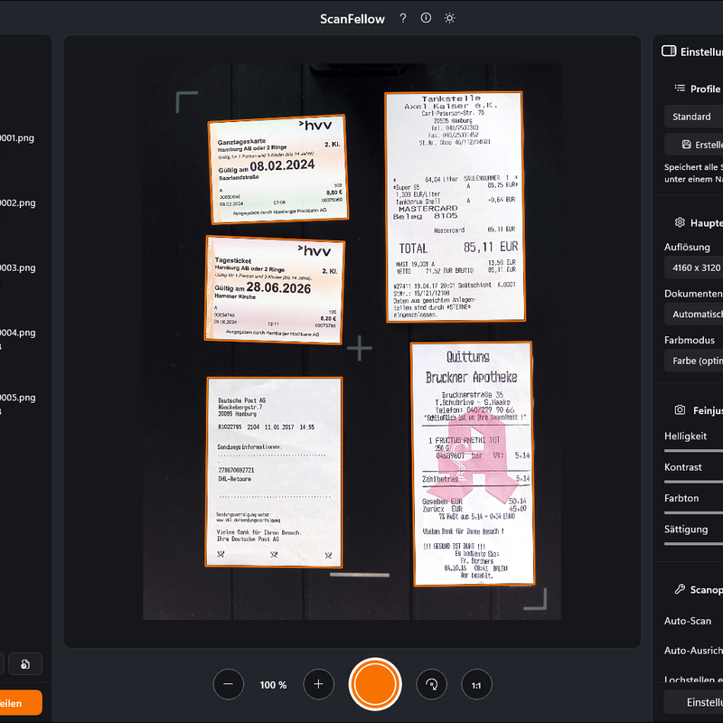723x723 pixels.
Task: Open the 4160 x 3120 resolution dropdown
Action: pos(693,268)
